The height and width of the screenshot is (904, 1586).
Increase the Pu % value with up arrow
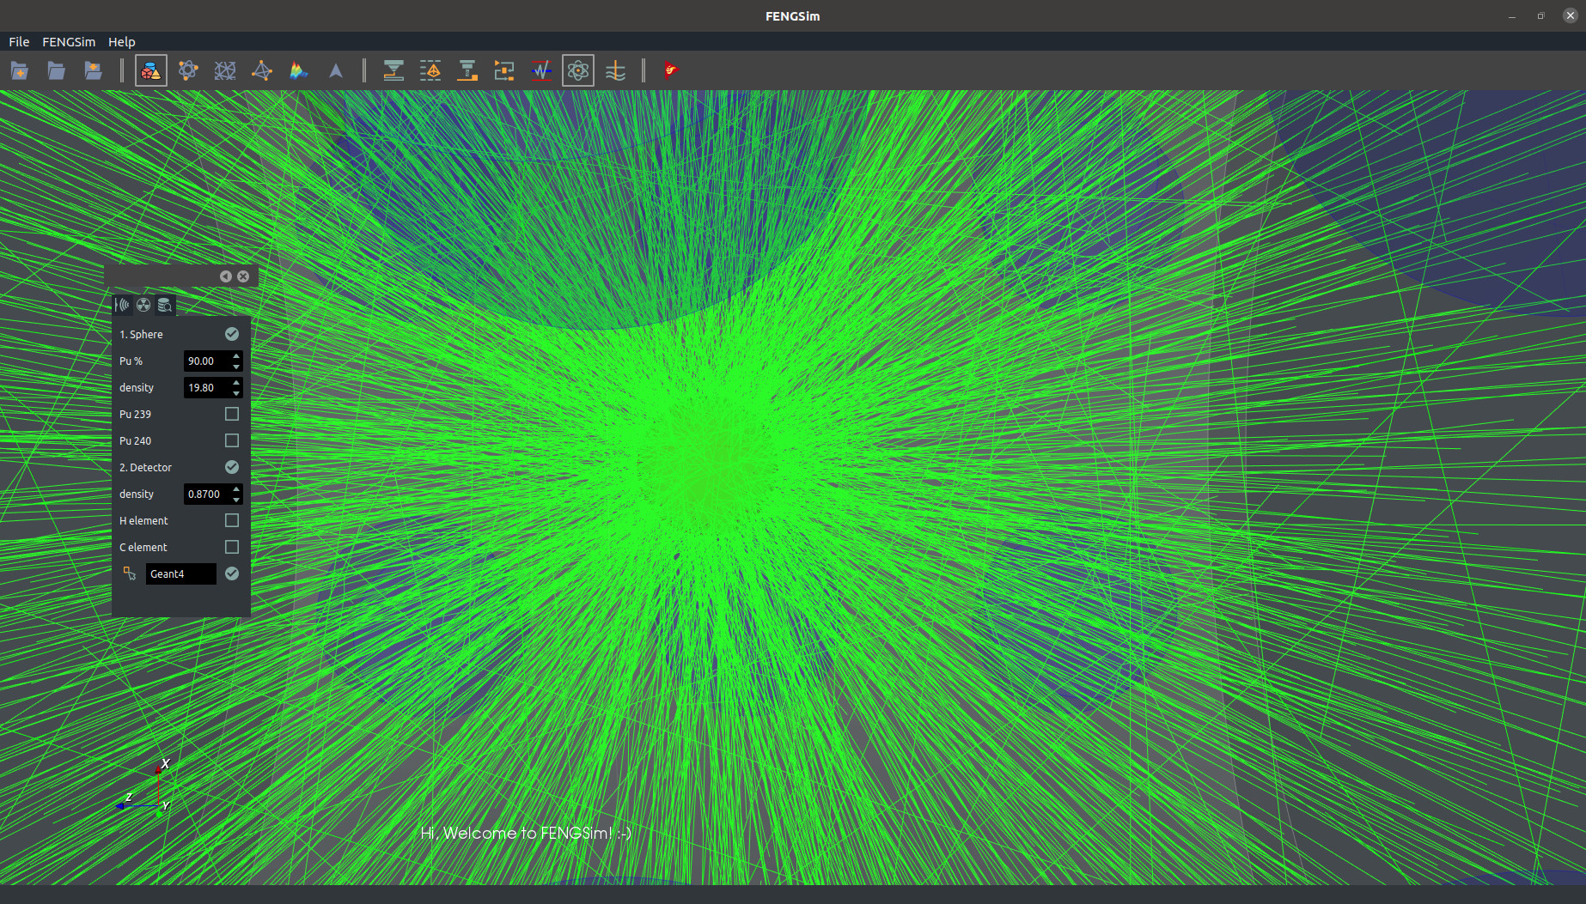pyautogui.click(x=236, y=355)
